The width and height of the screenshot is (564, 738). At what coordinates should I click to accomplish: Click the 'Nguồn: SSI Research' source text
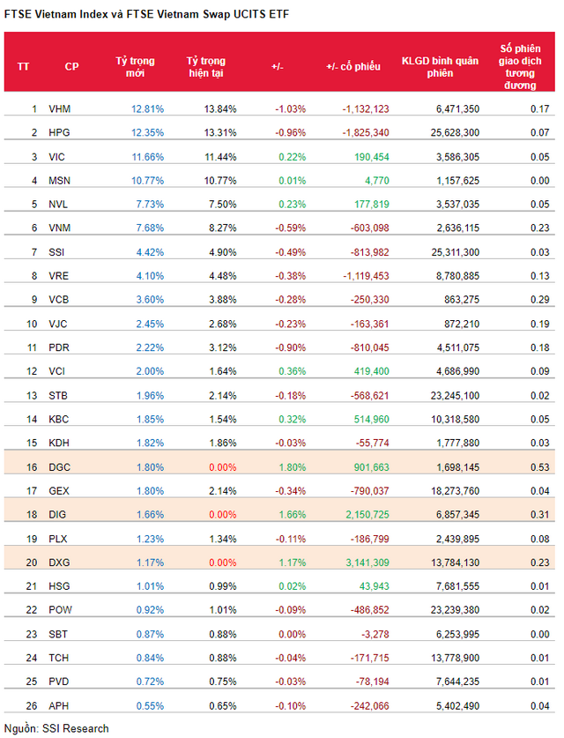(x=56, y=728)
